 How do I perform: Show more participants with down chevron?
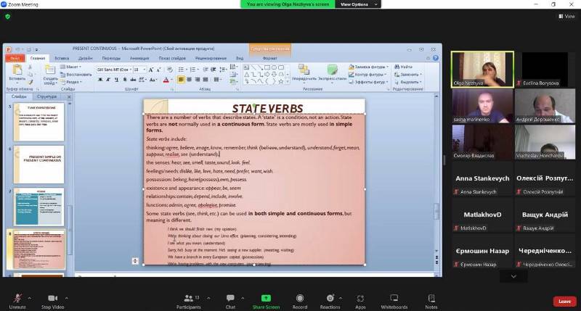tap(513, 276)
